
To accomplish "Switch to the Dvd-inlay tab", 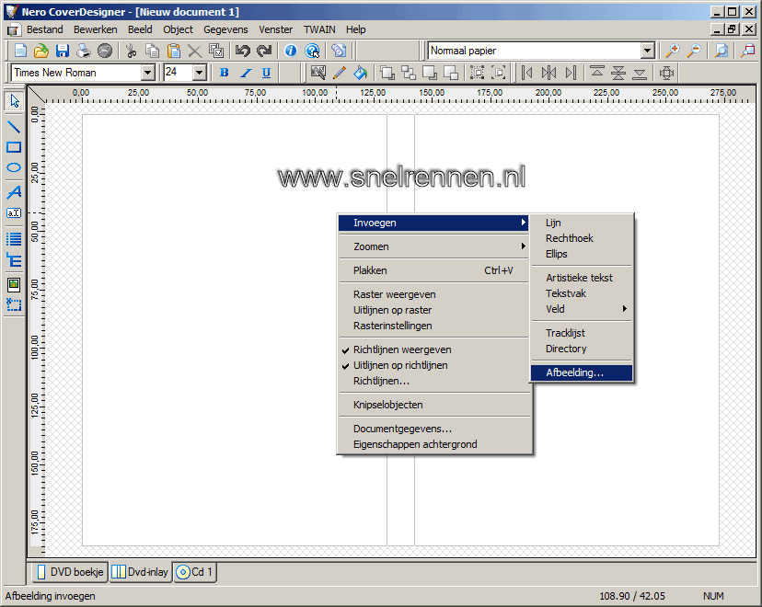I will [x=140, y=572].
